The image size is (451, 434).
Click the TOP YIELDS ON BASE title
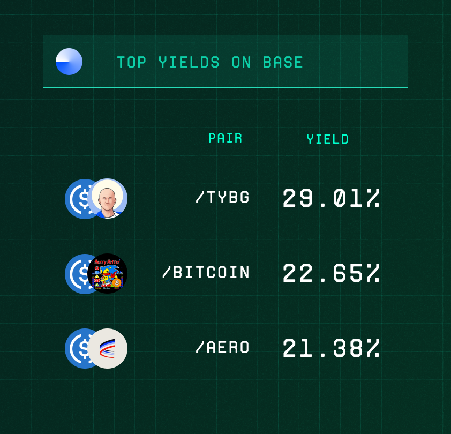pos(210,62)
